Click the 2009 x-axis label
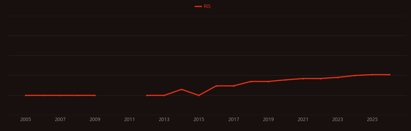 95,120
